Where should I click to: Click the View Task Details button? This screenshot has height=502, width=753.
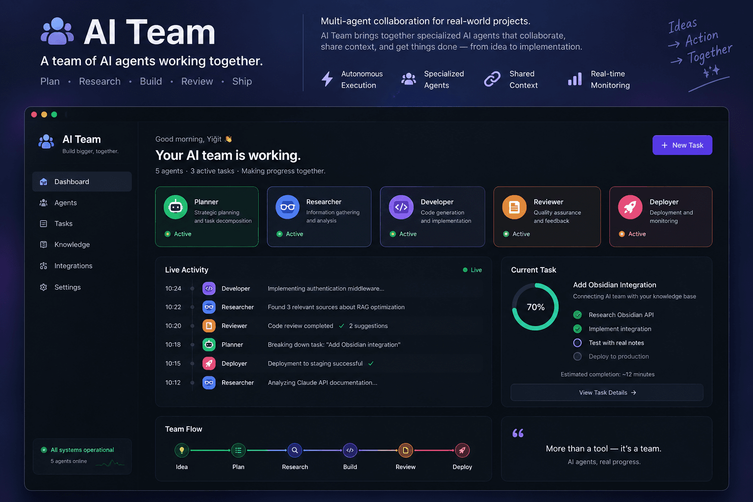coord(607,393)
